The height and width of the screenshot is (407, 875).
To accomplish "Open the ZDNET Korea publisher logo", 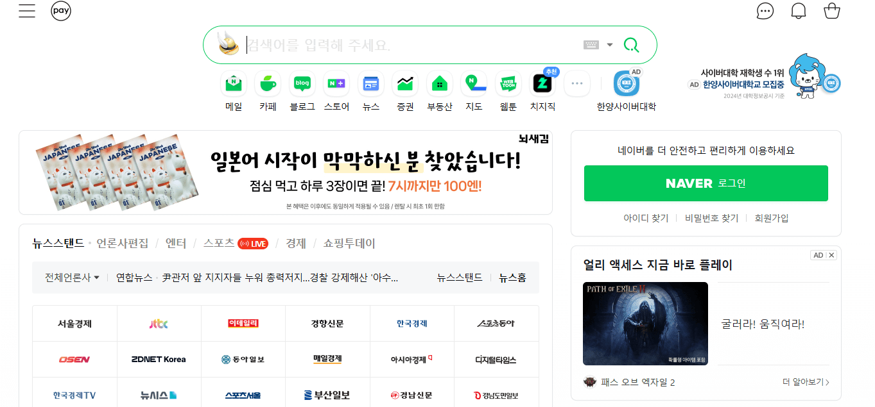I will point(159,360).
